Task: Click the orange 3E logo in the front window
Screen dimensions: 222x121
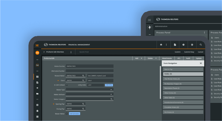Action: pos(37,45)
